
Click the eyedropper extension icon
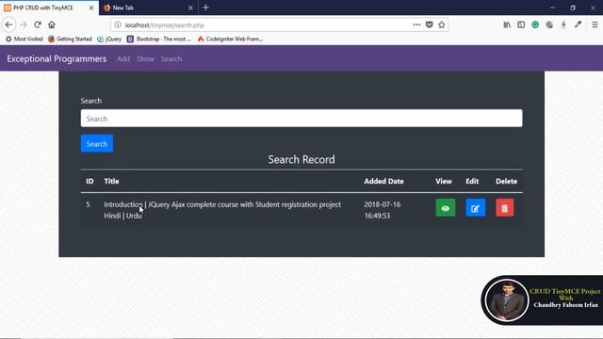click(x=578, y=25)
